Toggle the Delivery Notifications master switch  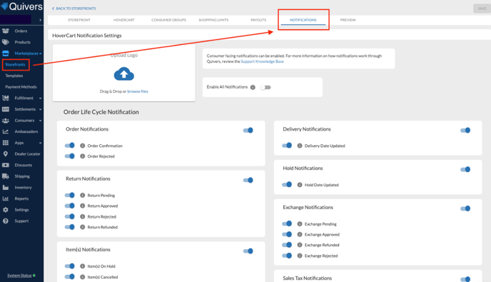[465, 131]
